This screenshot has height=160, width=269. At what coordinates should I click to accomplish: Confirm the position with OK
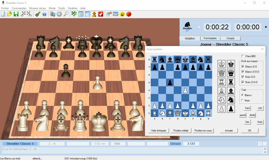click(x=250, y=130)
